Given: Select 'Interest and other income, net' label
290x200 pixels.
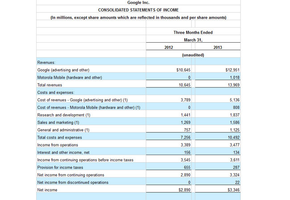Looking at the screenshot, I should pos(63,153).
